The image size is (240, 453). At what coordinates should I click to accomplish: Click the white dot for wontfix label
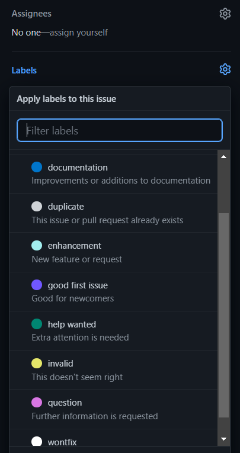pos(37,441)
